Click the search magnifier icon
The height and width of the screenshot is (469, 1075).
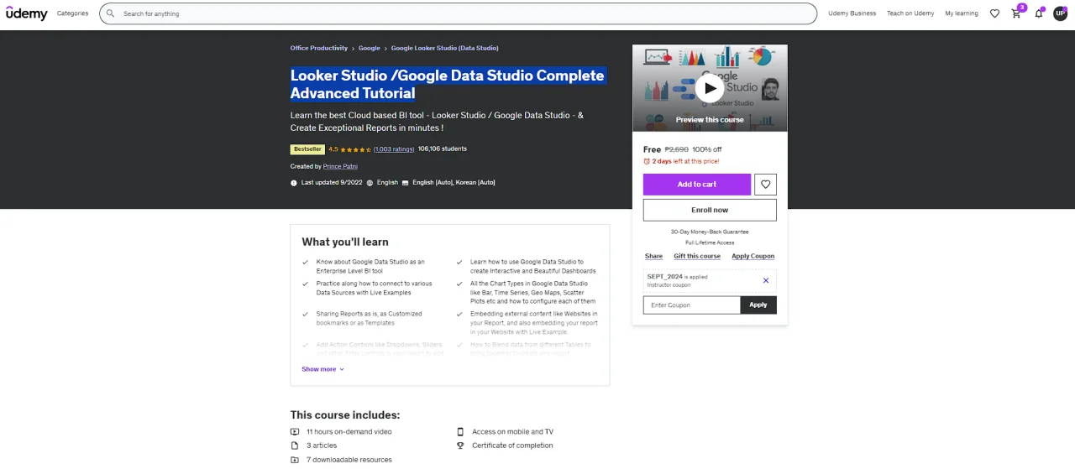[110, 13]
